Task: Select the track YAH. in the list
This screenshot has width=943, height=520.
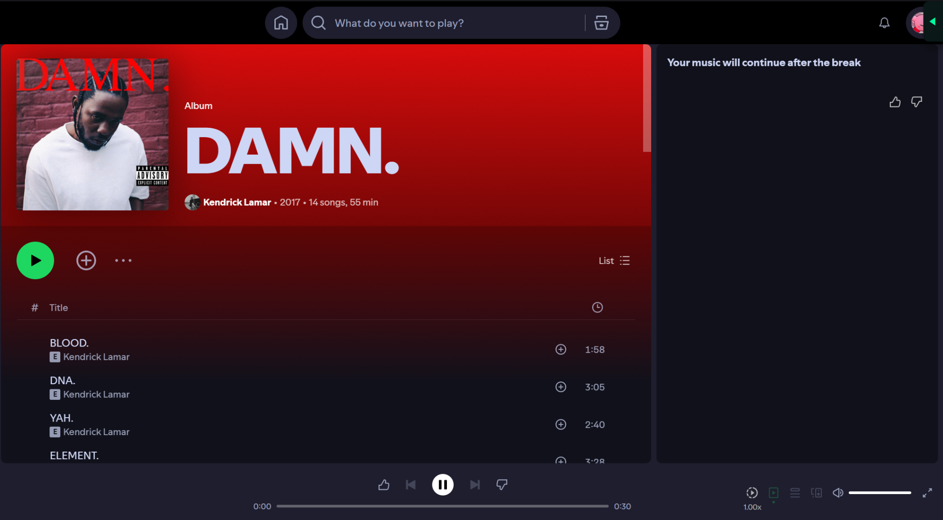Action: pyautogui.click(x=61, y=418)
